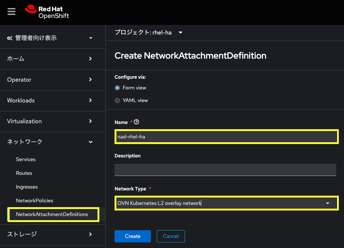Open the hamburger navigation menu

(11, 11)
